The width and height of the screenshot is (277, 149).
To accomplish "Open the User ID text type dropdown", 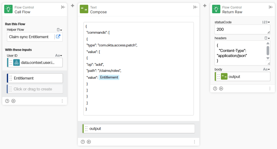I will (x=59, y=56).
